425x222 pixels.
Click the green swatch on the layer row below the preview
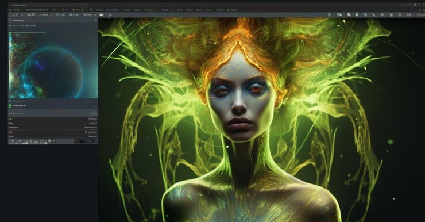coord(10,106)
